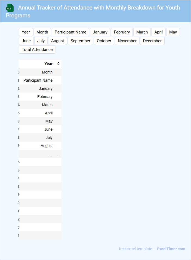Click the Year table header cell
The image size is (191, 260).
pos(48,64)
